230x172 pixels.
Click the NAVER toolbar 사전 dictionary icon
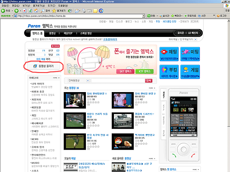202,16
